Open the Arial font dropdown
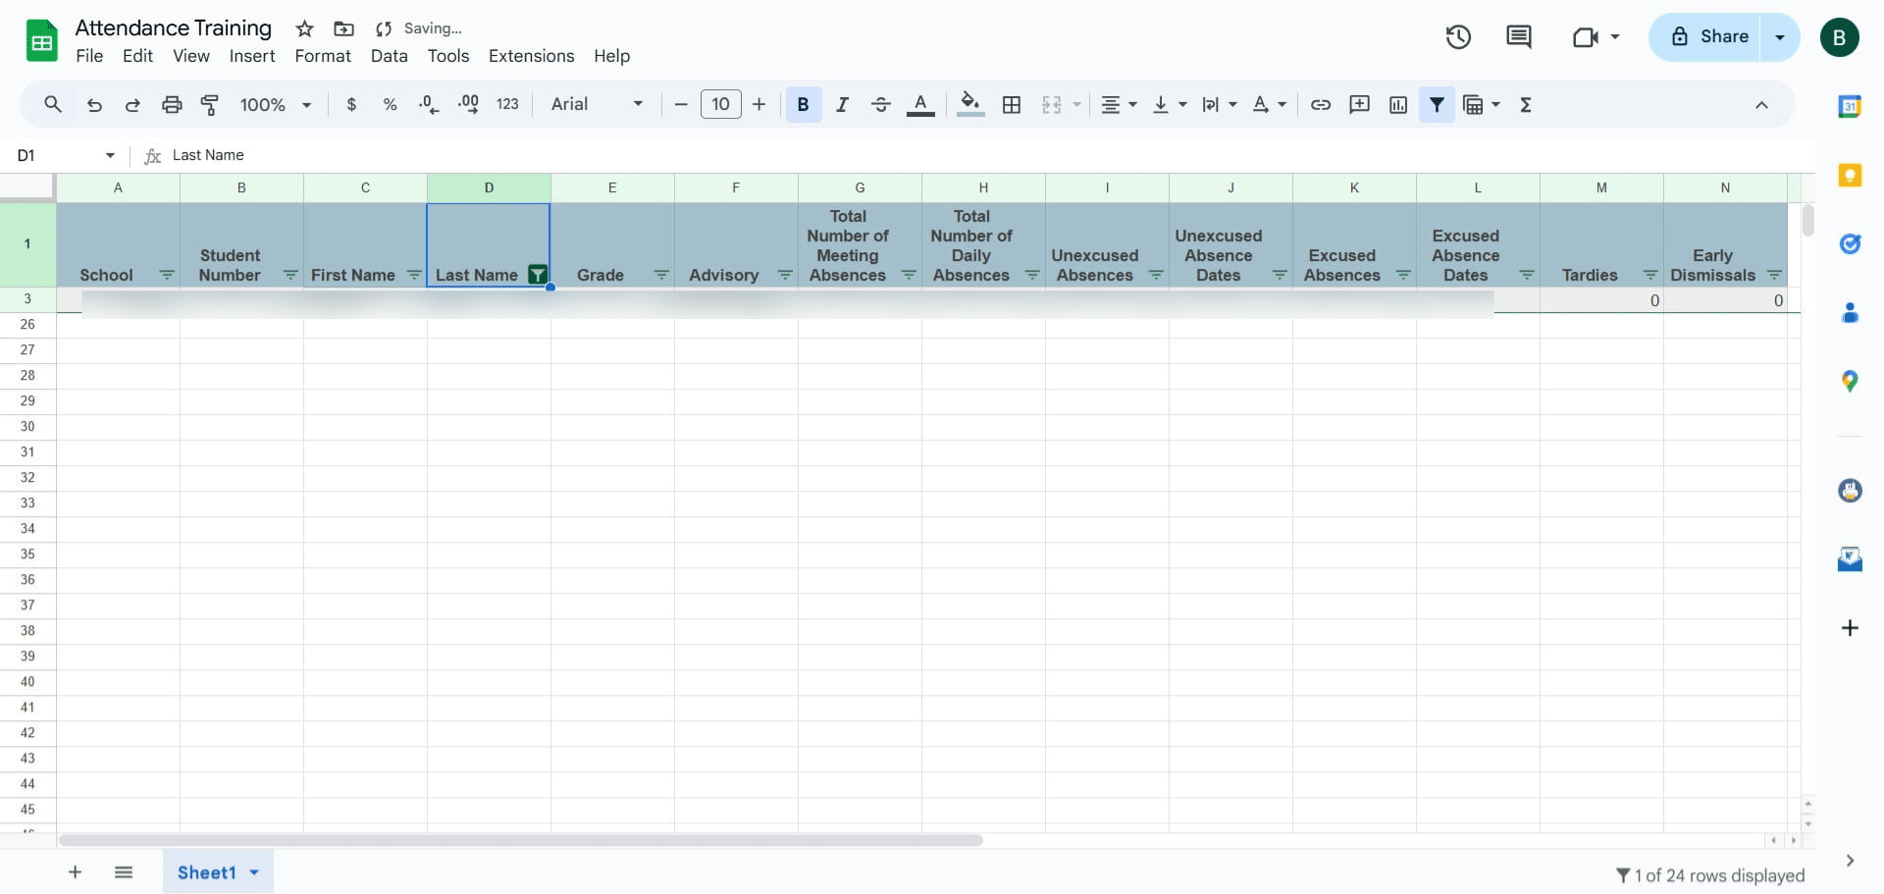The height and width of the screenshot is (894, 1884). point(597,104)
